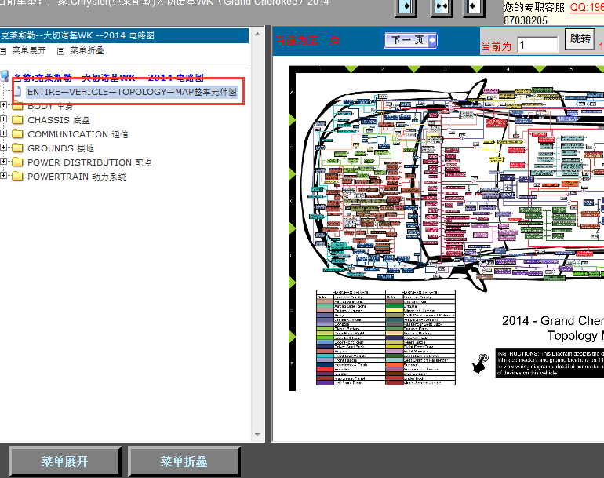Click the tree panel scroll-up arrow

[257, 35]
